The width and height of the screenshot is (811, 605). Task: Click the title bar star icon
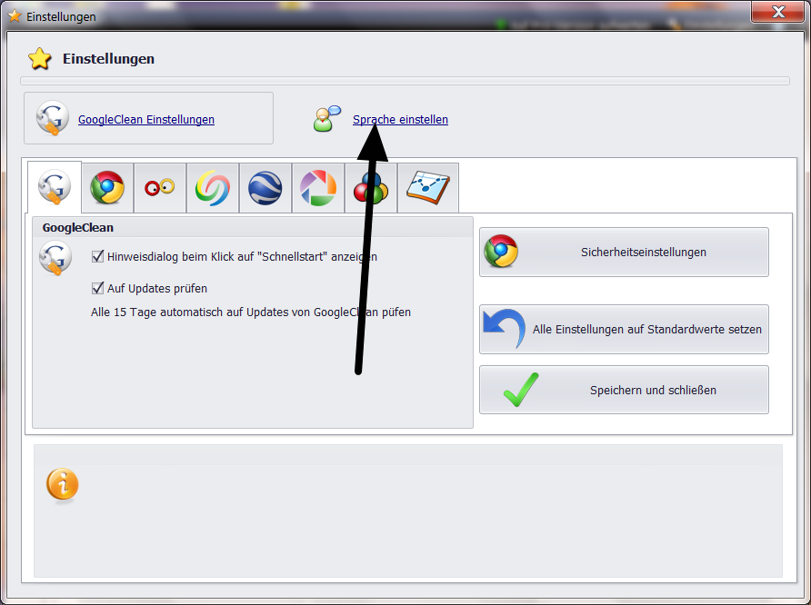(15, 16)
